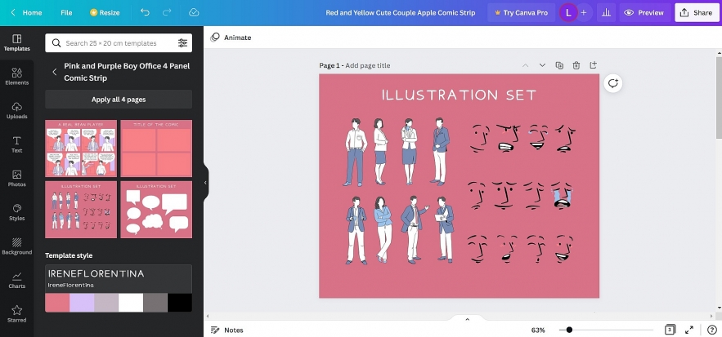The image size is (722, 337).
Task: Click the redo arrow icon
Action: 167,13
